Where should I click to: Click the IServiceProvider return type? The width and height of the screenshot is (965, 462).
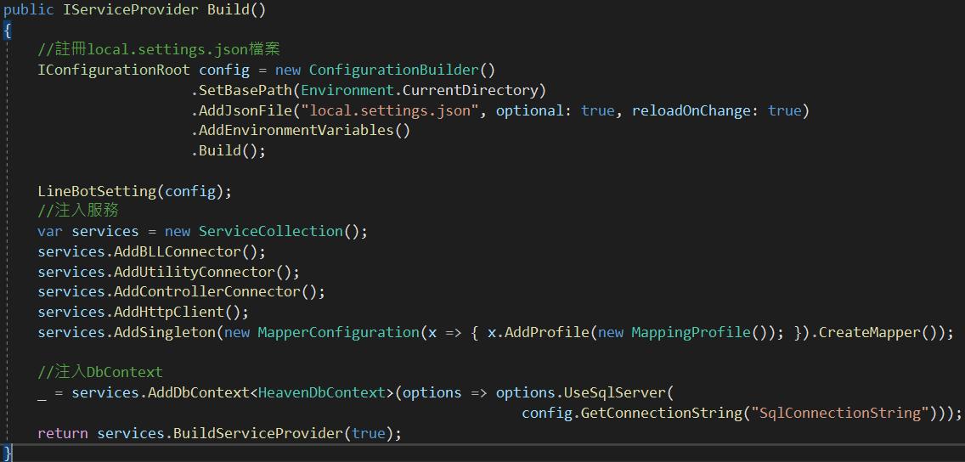click(x=131, y=10)
